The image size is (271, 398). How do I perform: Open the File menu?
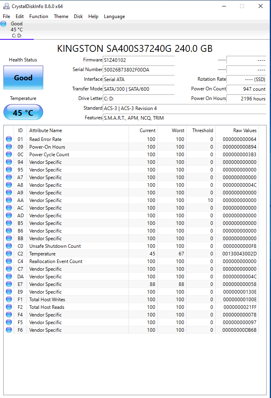(6, 16)
